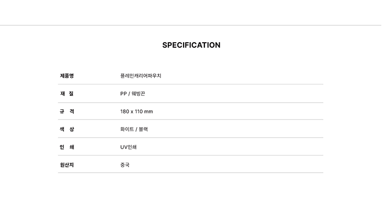Click the 원산지 row label
382x211 pixels.
point(67,165)
